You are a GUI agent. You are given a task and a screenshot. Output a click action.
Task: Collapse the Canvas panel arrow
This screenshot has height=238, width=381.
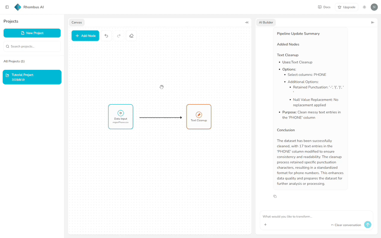point(246,22)
